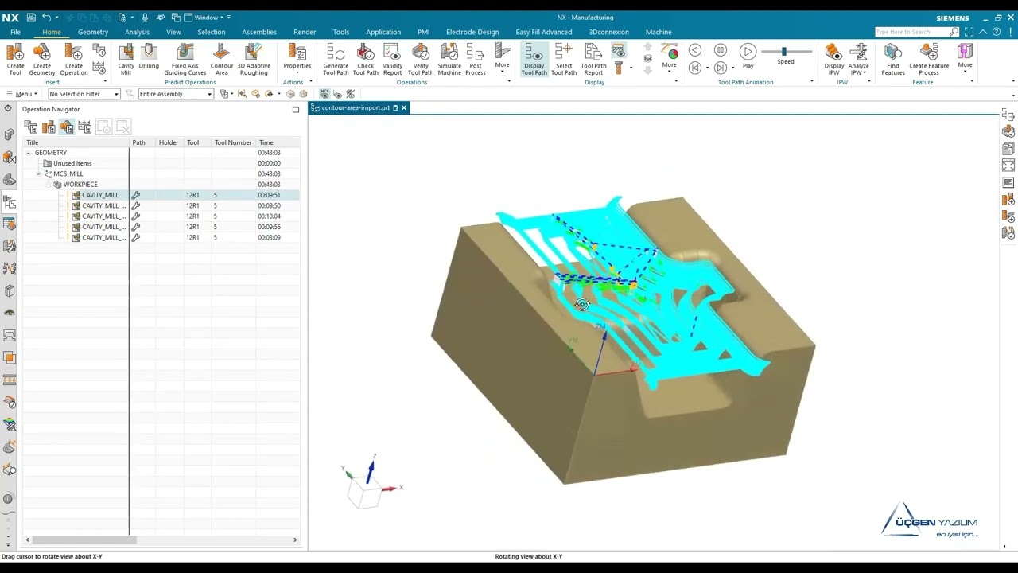The width and height of the screenshot is (1018, 573).
Task: Expand More in Feature group
Action: [965, 57]
